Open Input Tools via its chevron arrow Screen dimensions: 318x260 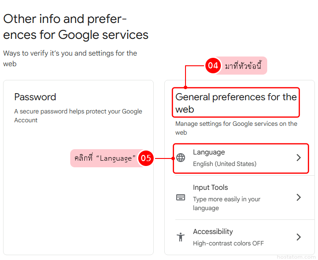[299, 197]
